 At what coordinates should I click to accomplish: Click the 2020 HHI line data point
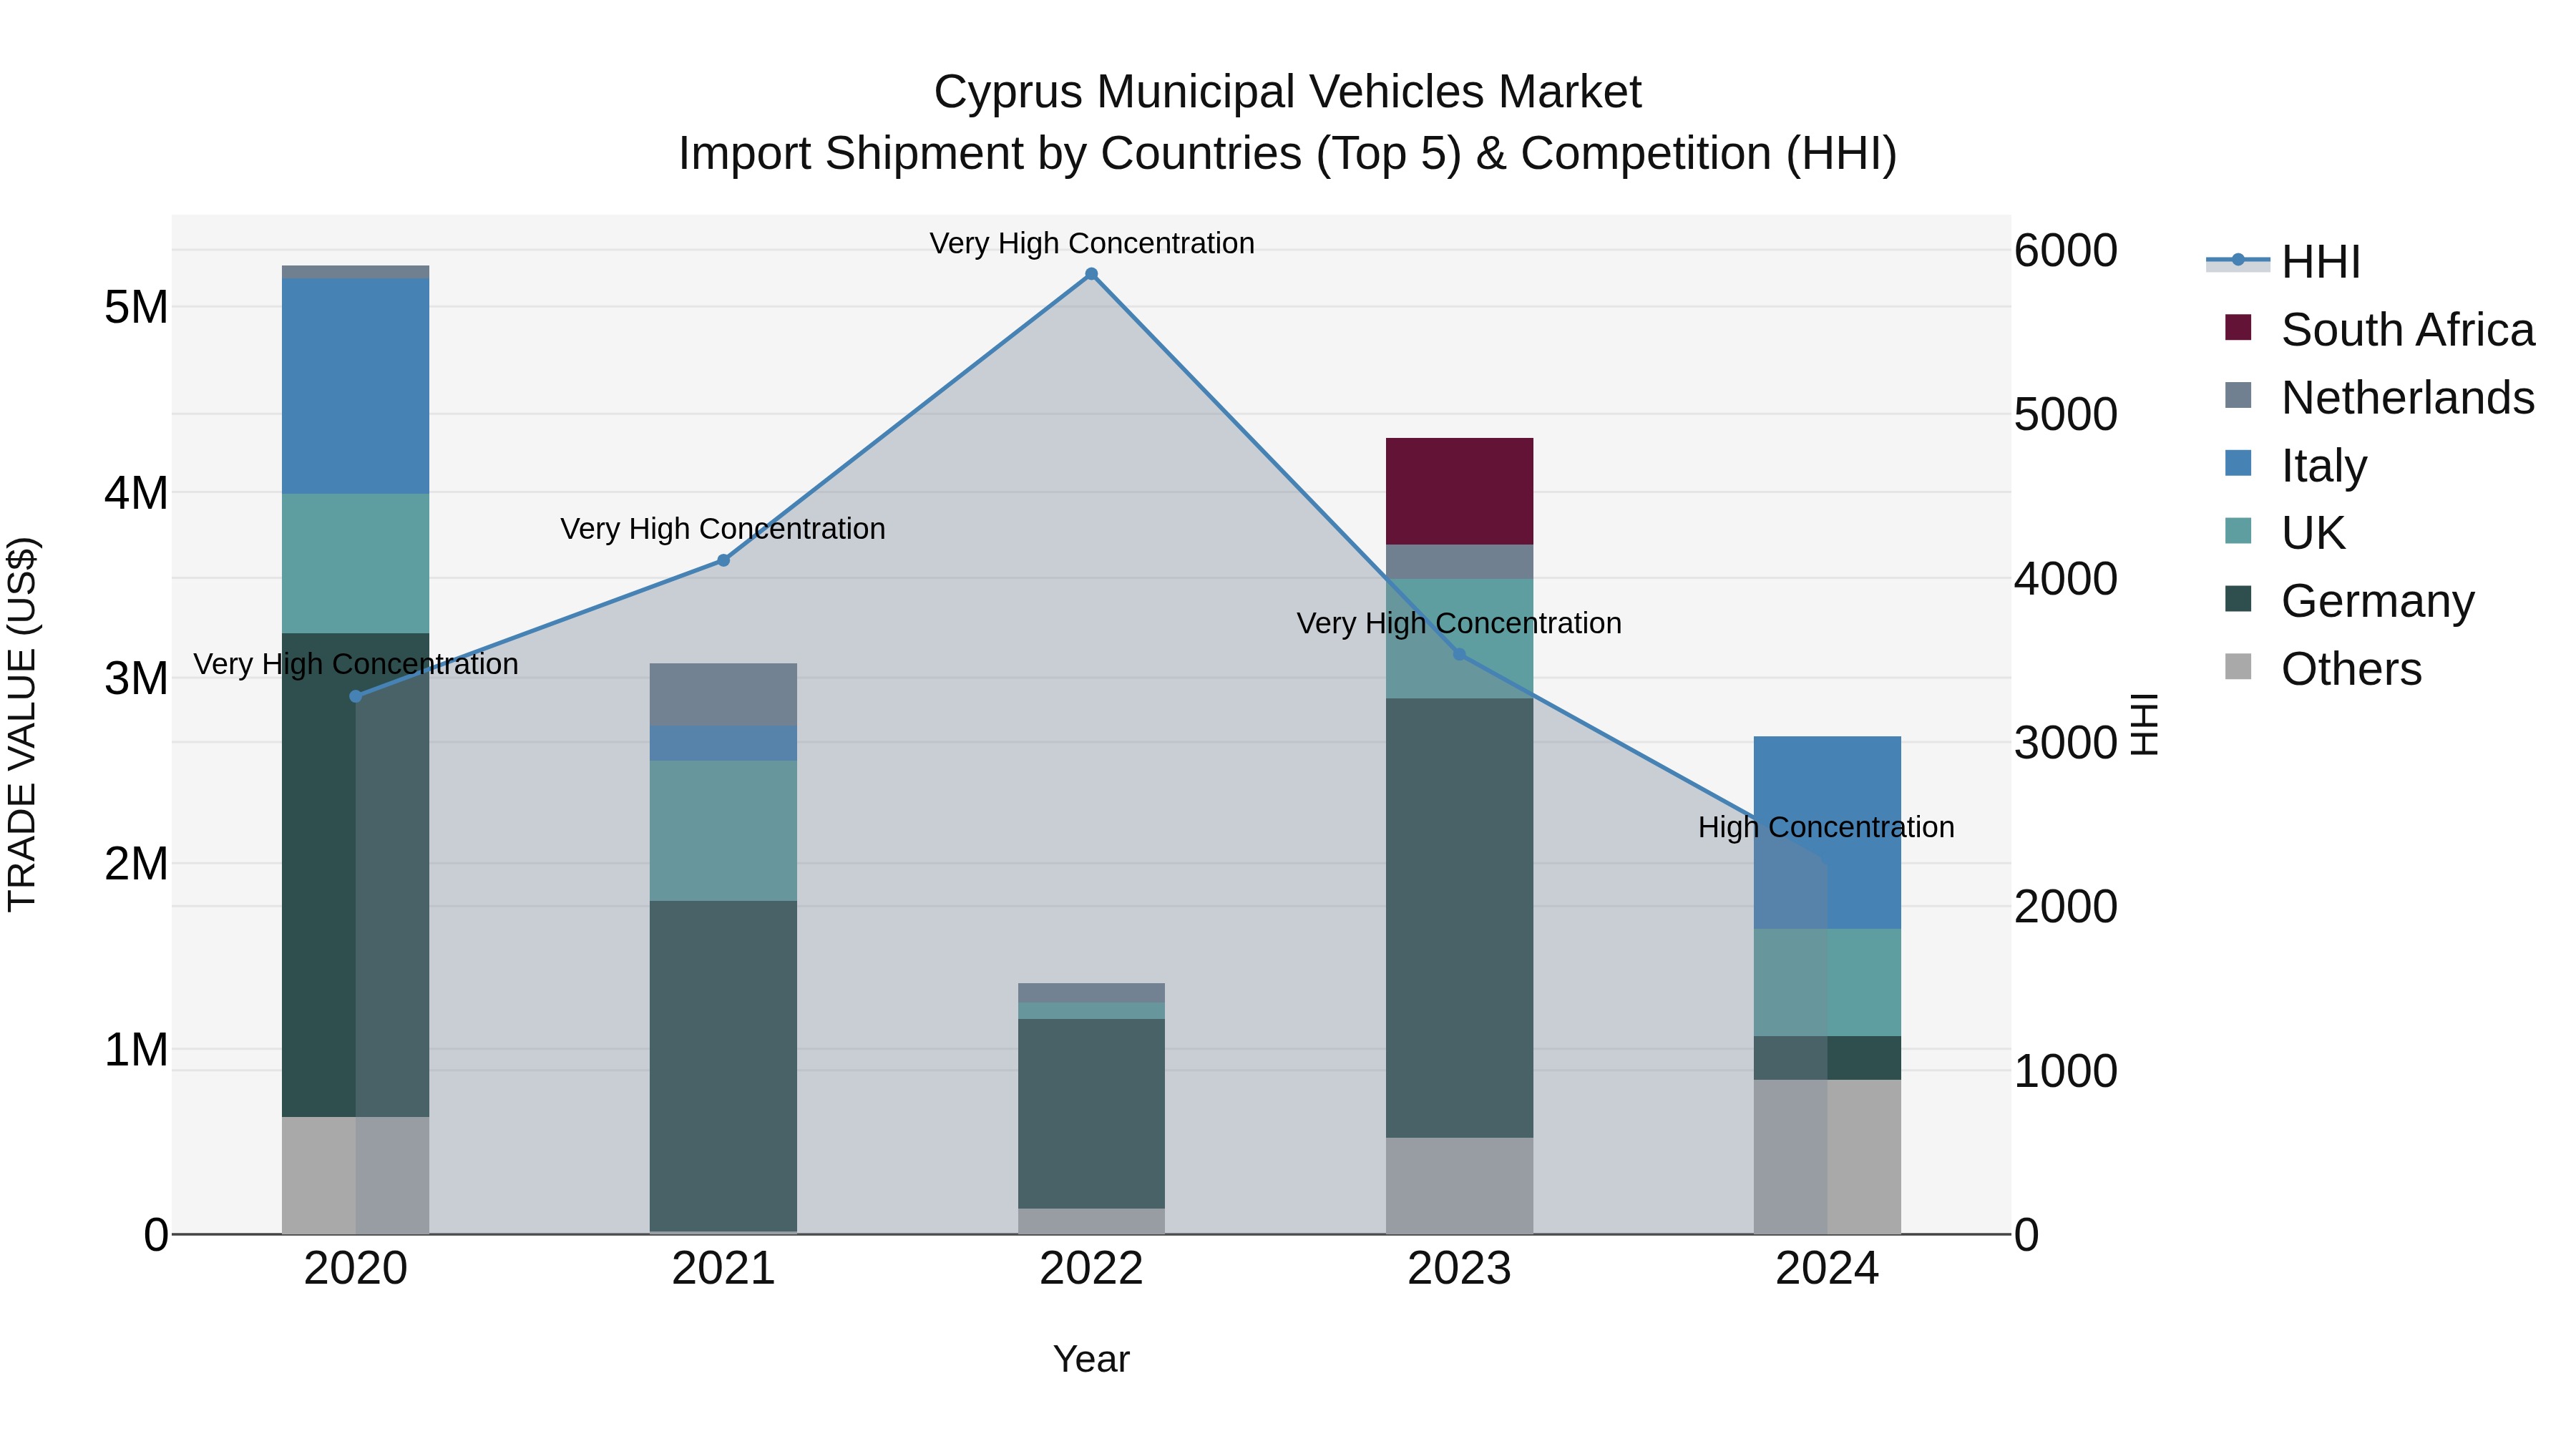356,696
